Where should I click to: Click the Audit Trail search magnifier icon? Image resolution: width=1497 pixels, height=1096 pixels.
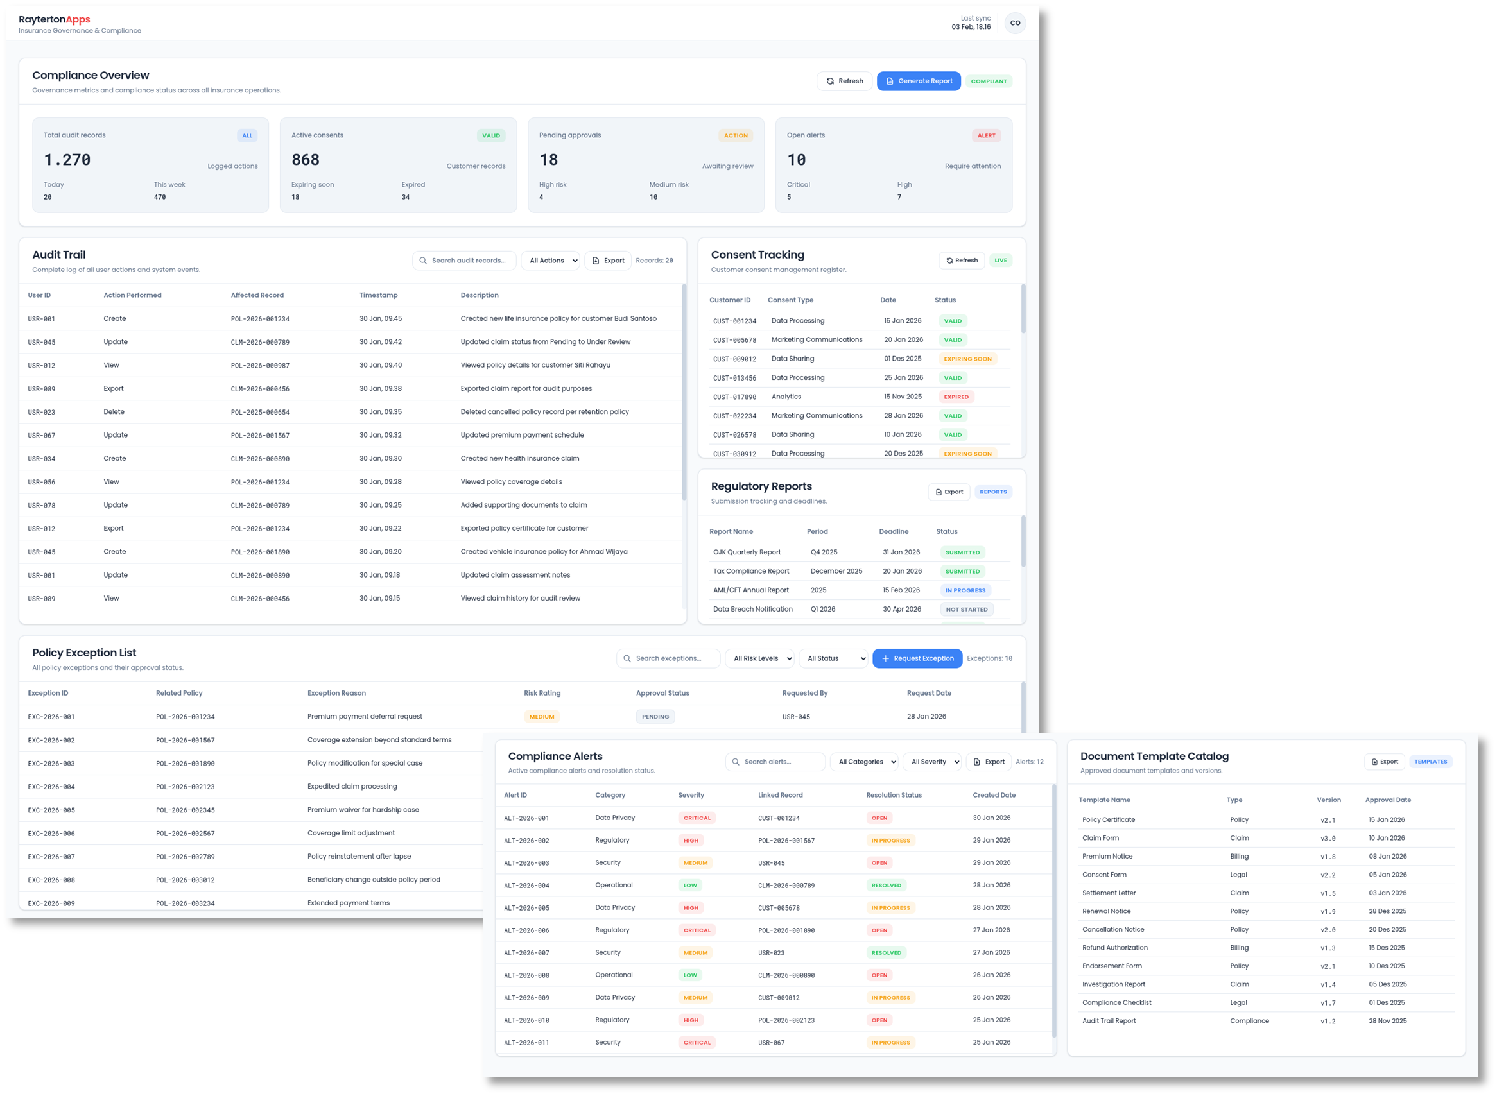pyautogui.click(x=422, y=261)
